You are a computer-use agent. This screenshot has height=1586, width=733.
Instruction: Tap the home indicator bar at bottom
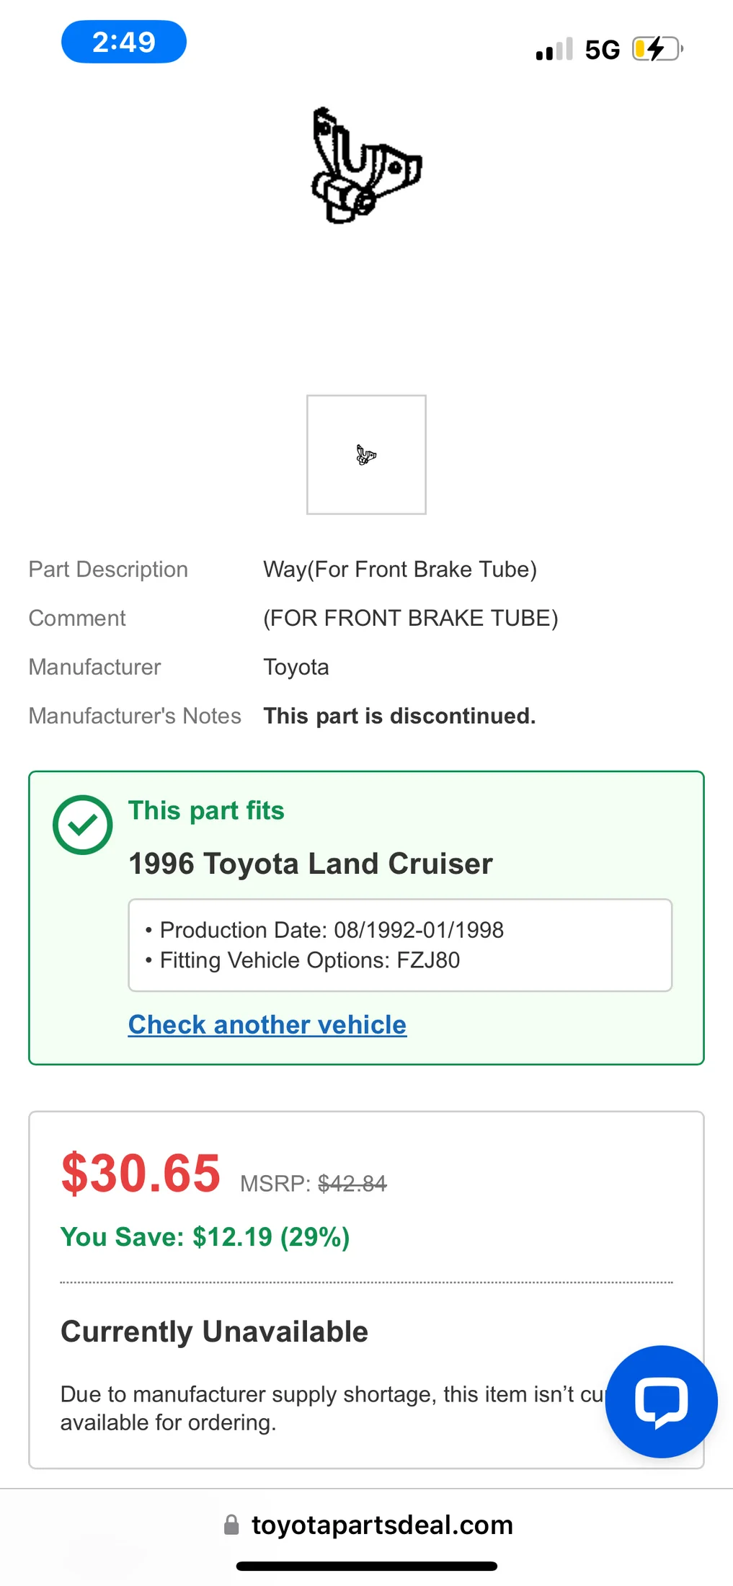[x=367, y=1566]
